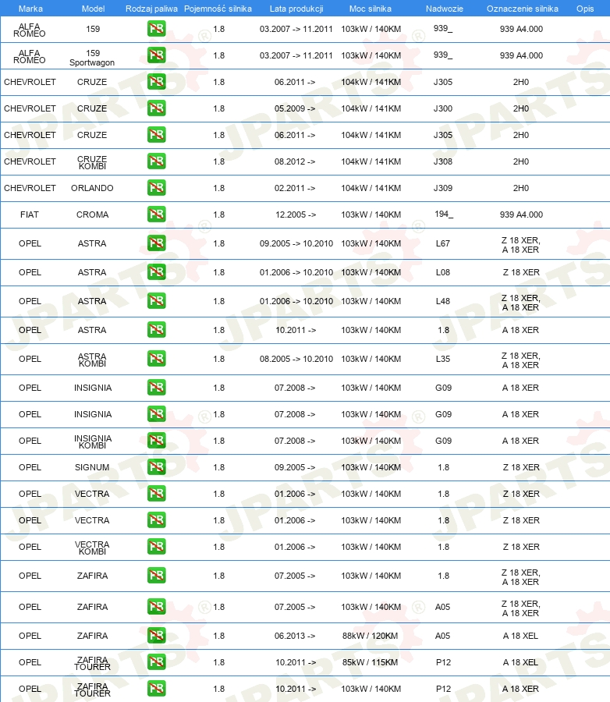
Task: Click the "CROMA" model cell
Action: (92, 214)
